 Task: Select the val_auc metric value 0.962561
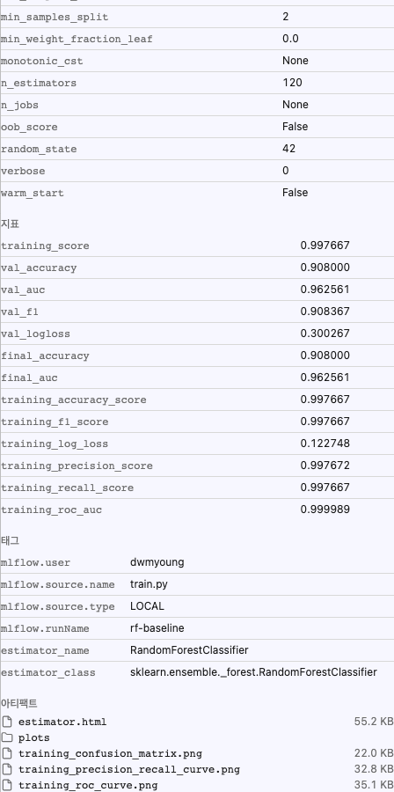click(x=325, y=290)
